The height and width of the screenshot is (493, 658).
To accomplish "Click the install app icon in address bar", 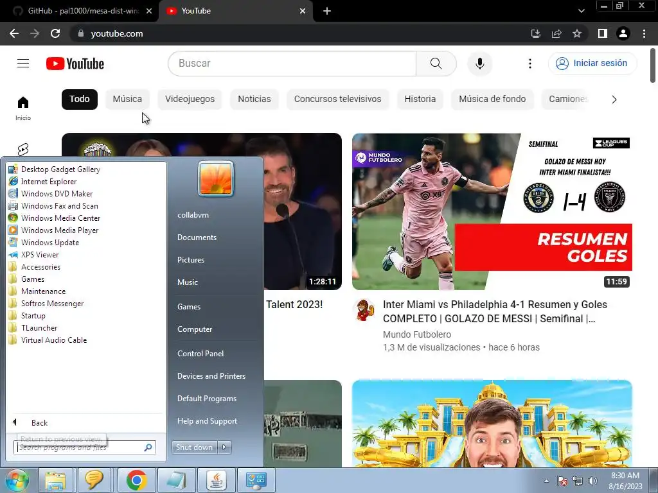I will coord(535,33).
